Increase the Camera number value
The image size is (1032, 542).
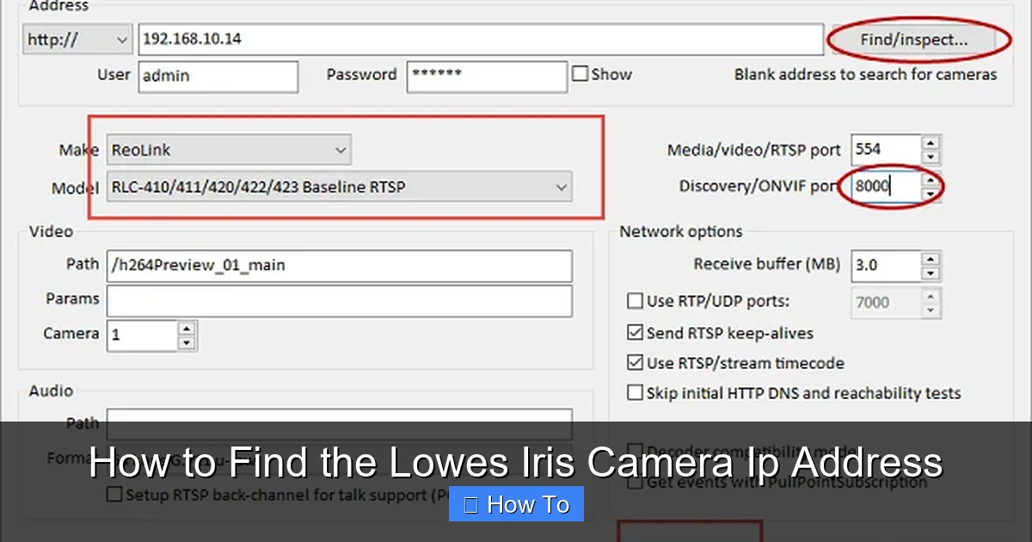coord(187,329)
